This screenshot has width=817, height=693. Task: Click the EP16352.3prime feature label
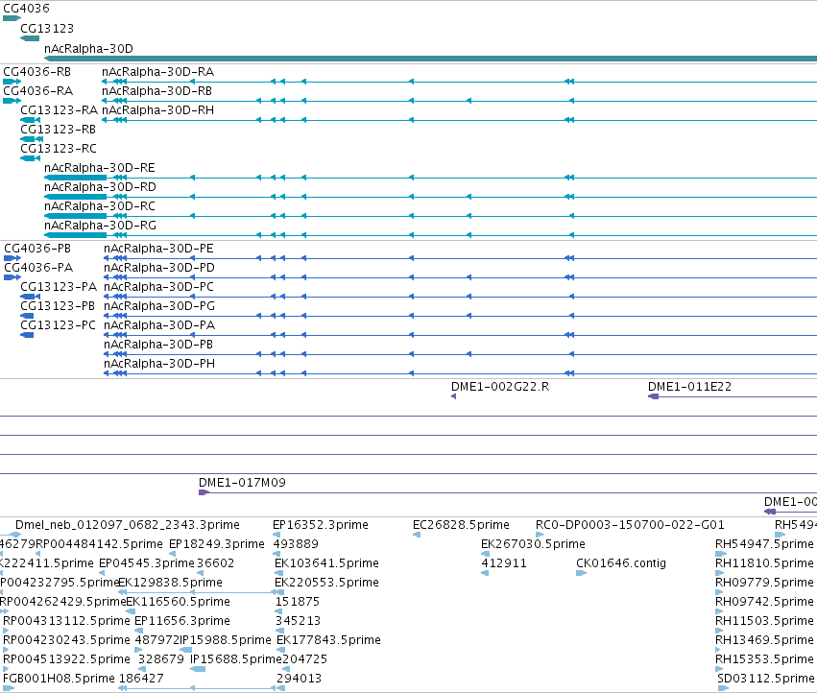click(321, 525)
